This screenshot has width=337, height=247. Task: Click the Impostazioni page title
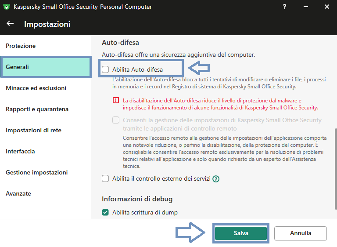tap(47, 24)
